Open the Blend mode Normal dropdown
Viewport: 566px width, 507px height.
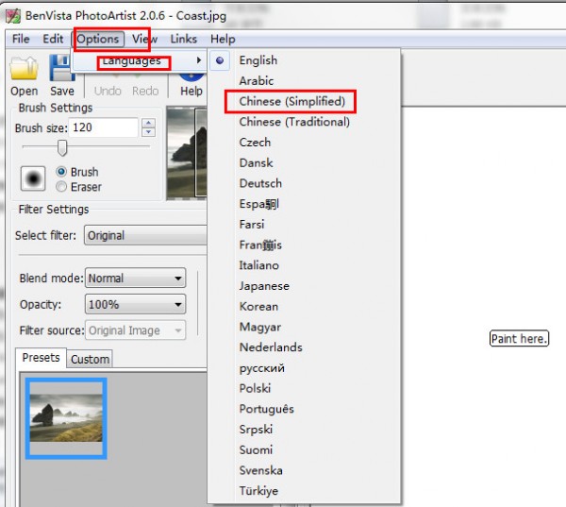click(135, 278)
